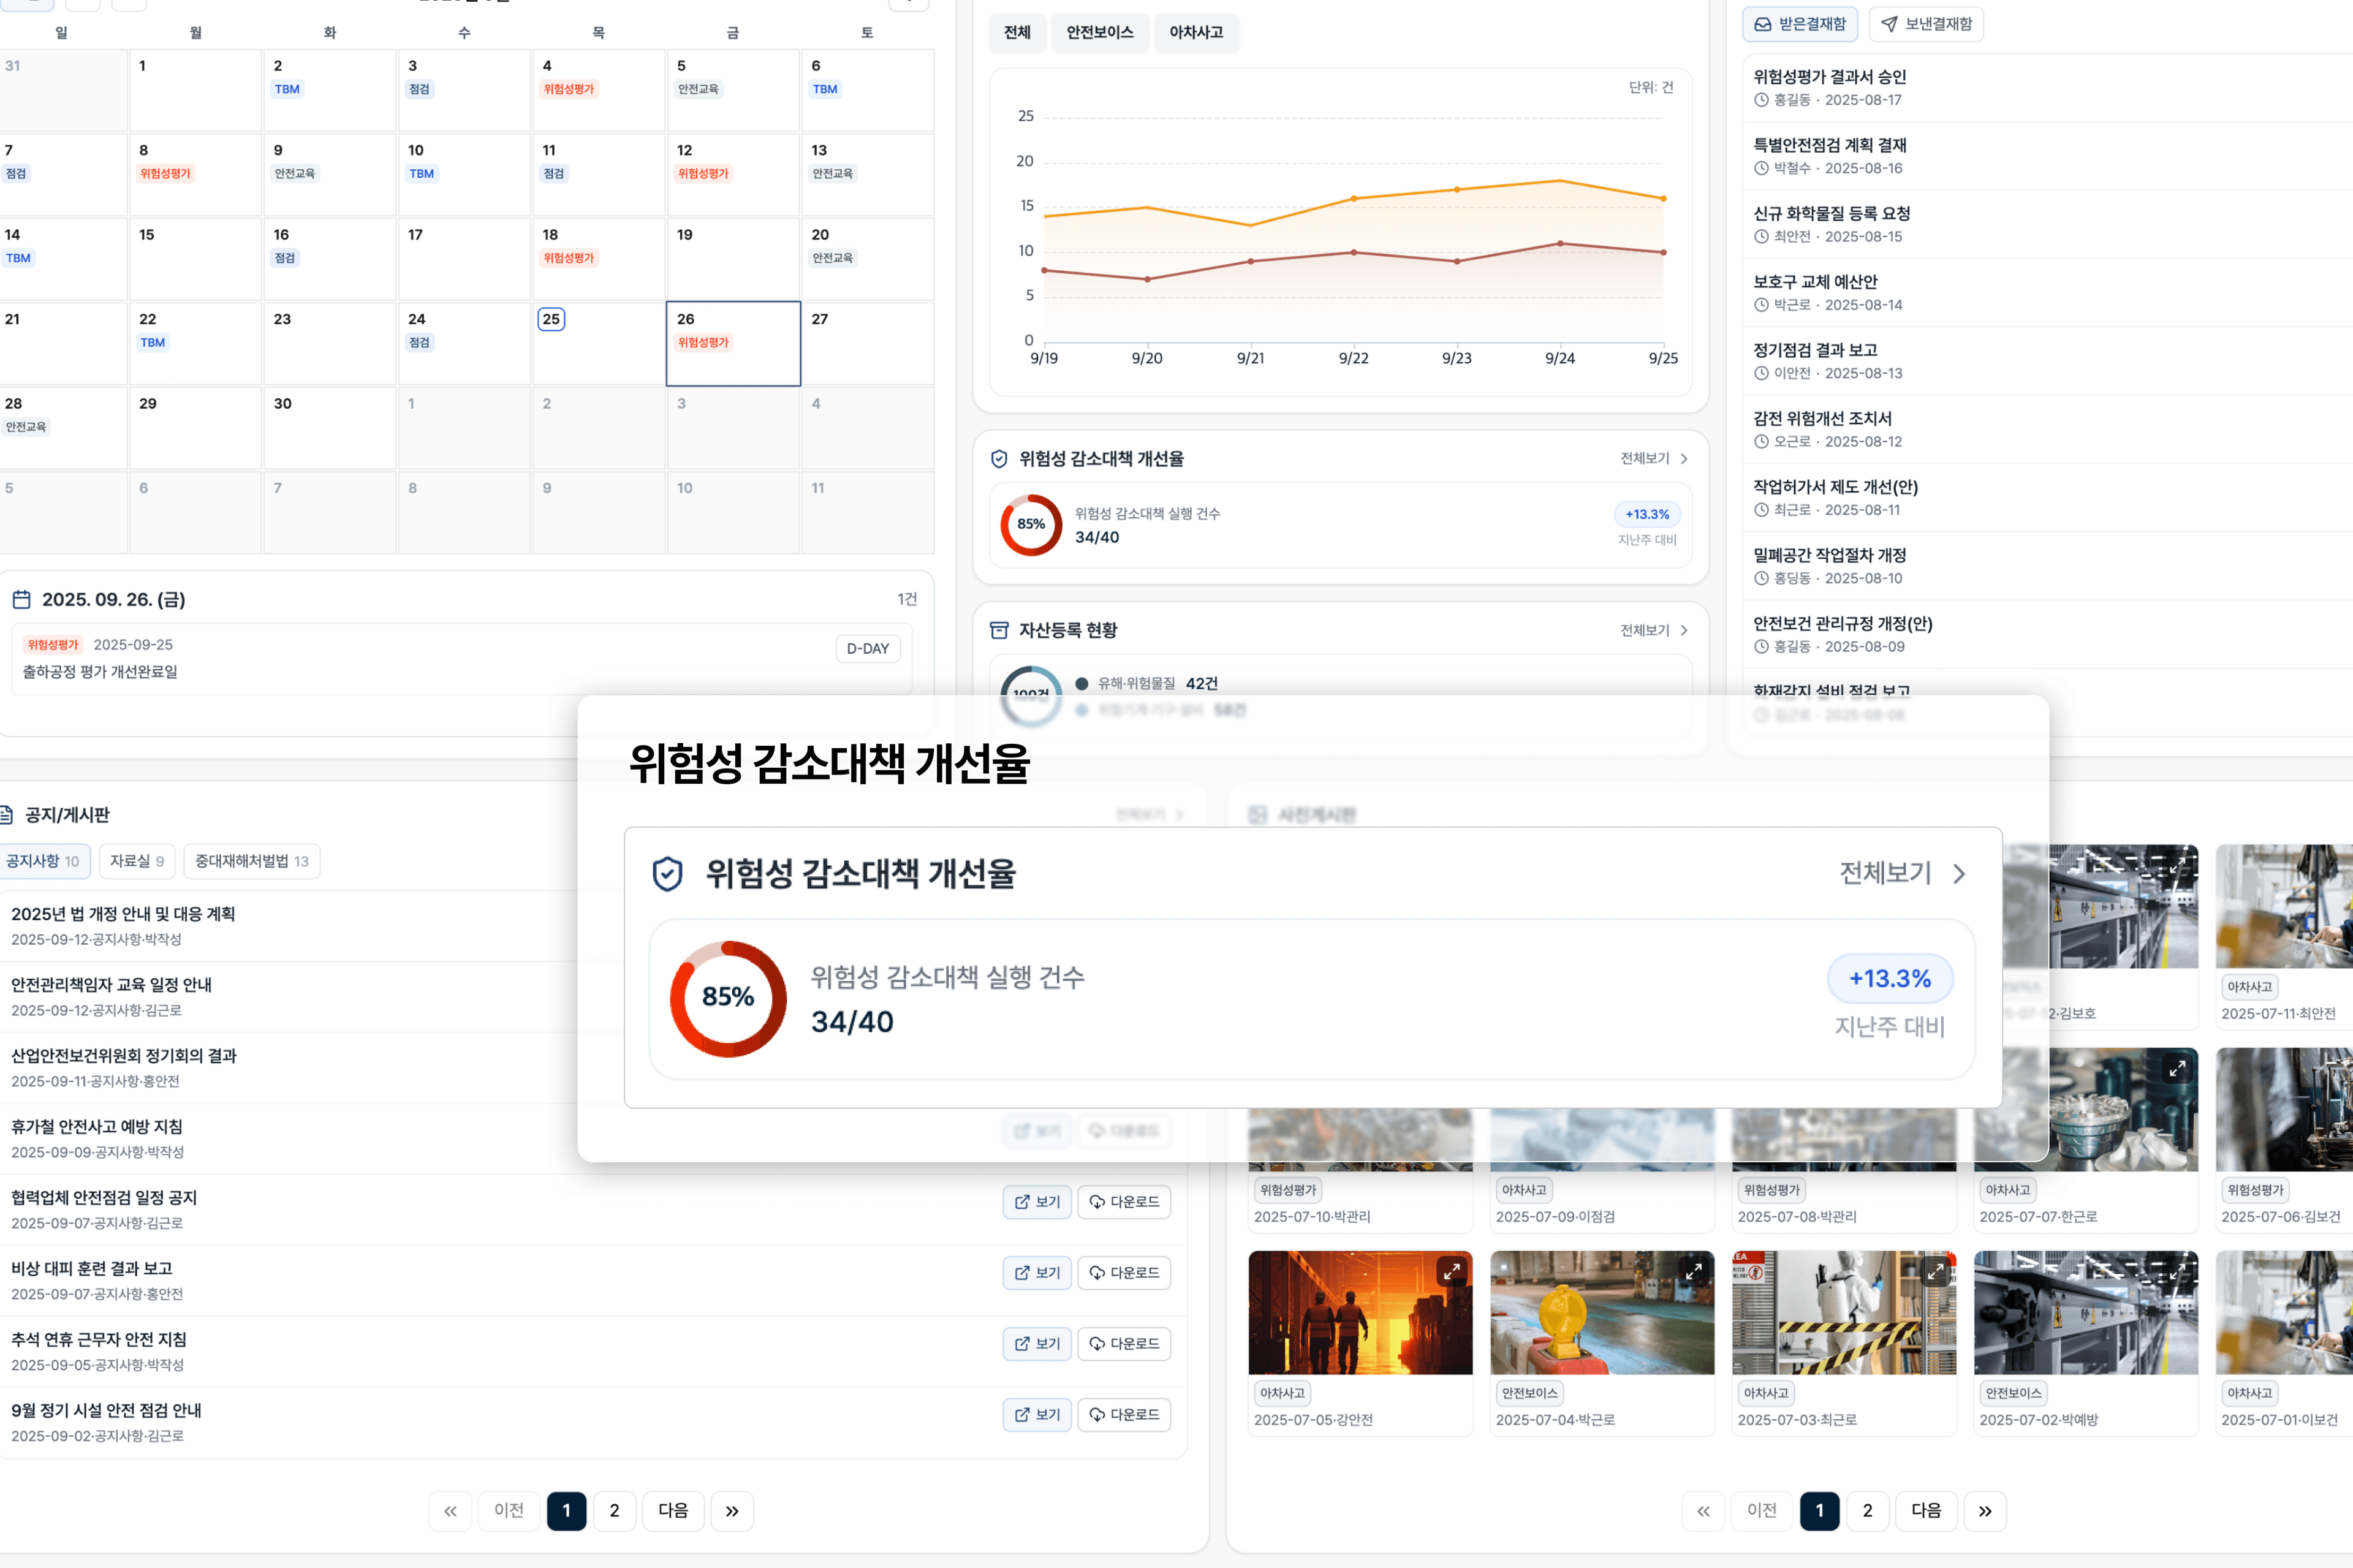Select September 26 on the calendar
The height and width of the screenshot is (1568, 2353).
733,343
